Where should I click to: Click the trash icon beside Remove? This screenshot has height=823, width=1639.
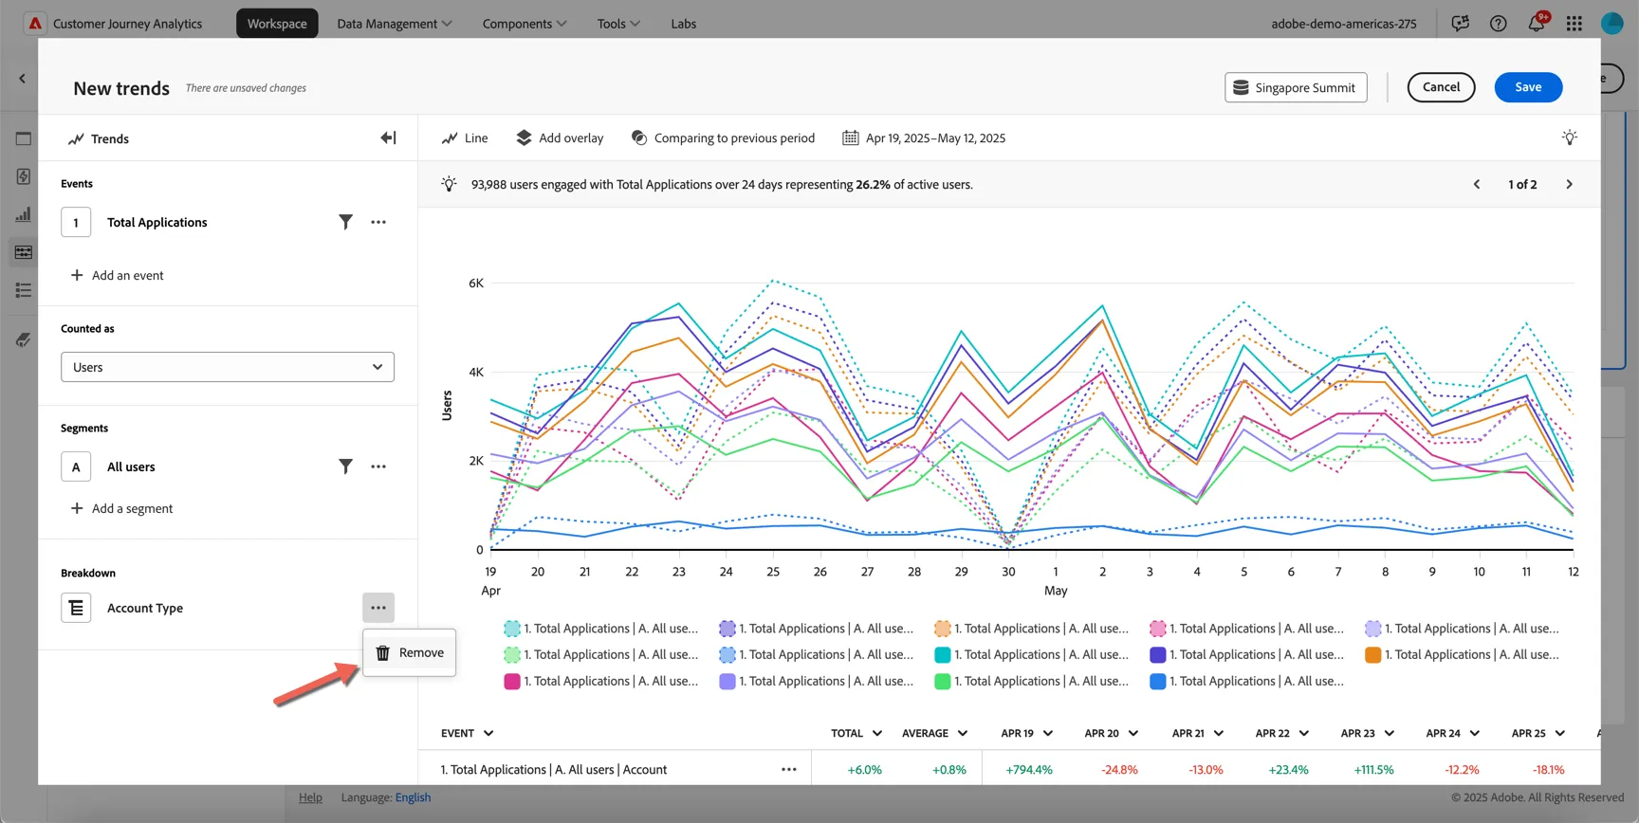[x=382, y=652]
